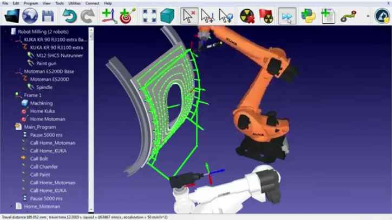Select the Machining item in tree

coord(41,103)
